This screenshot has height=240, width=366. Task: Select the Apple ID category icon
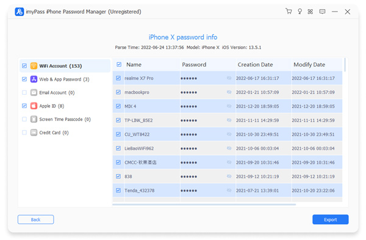34,106
